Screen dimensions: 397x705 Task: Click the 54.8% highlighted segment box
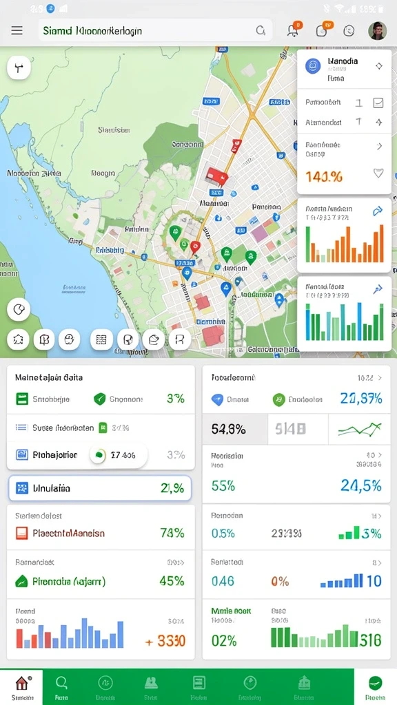pos(235,430)
